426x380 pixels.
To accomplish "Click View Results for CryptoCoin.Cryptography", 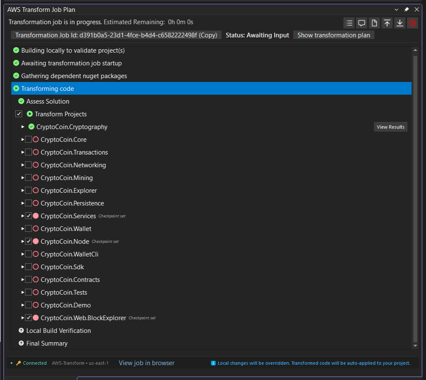I will [x=390, y=127].
